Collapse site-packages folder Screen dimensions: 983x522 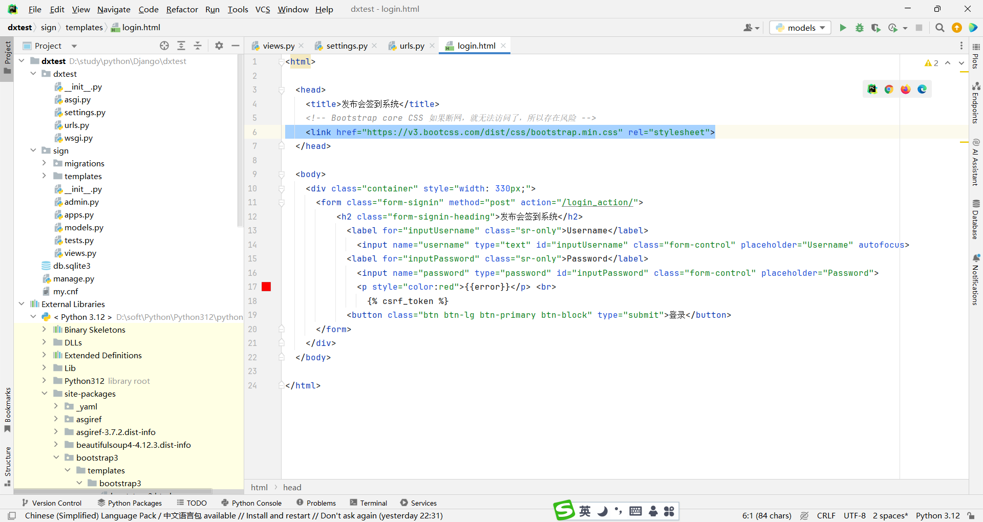(x=45, y=394)
